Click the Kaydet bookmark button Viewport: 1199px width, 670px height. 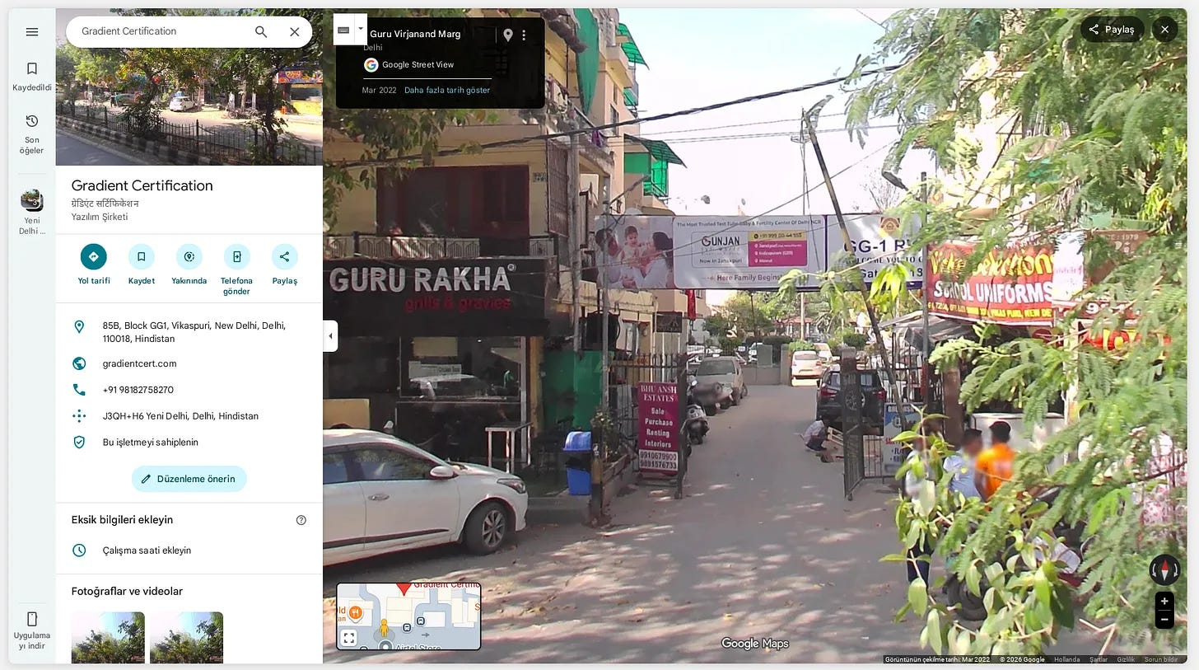pos(142,264)
